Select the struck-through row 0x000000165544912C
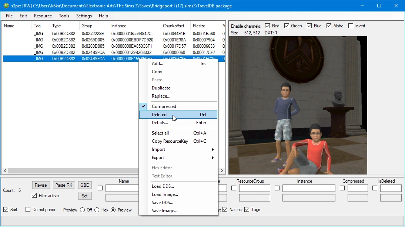The image size is (405, 227). (x=114, y=34)
